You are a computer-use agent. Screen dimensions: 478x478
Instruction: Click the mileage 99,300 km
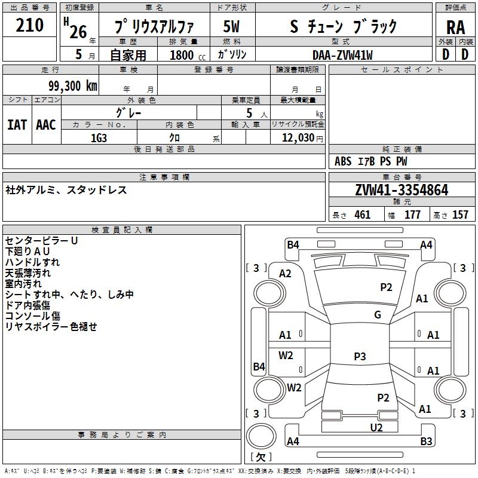(73, 86)
